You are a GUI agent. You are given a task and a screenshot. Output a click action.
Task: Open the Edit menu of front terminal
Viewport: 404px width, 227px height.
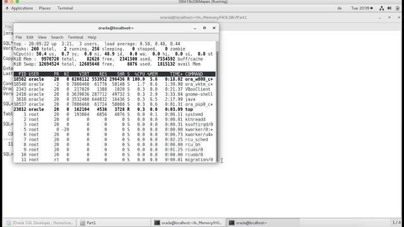[30, 37]
